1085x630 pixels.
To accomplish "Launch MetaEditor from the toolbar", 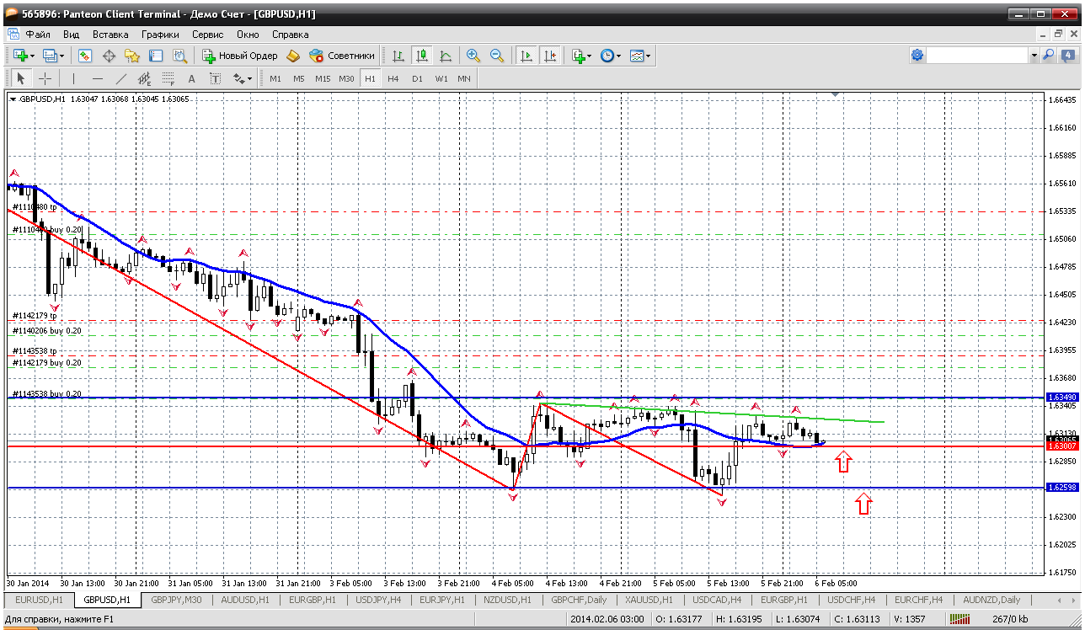I will 293,56.
